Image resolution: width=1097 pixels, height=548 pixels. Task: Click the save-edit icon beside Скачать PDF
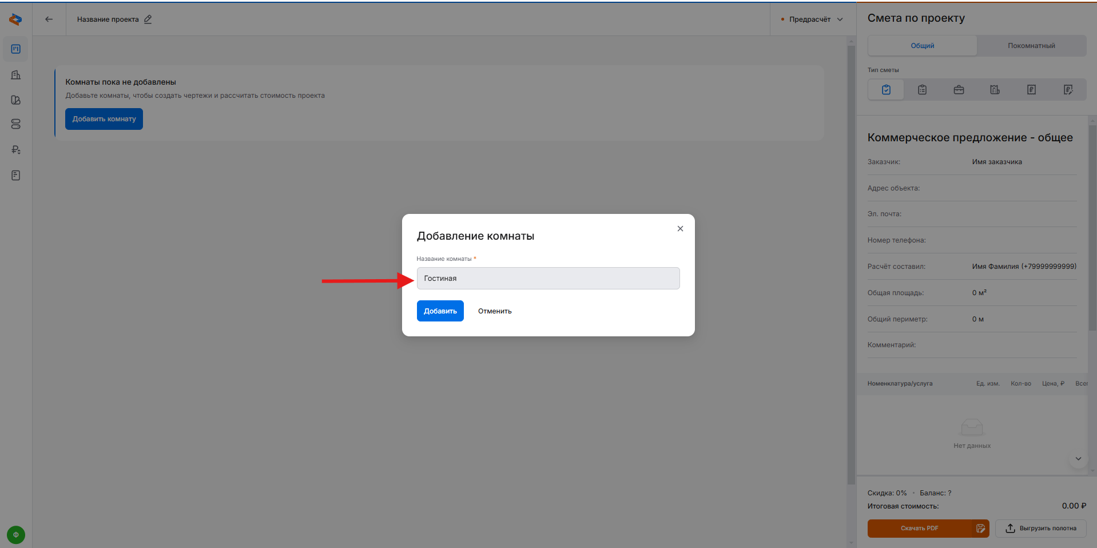[x=980, y=529]
